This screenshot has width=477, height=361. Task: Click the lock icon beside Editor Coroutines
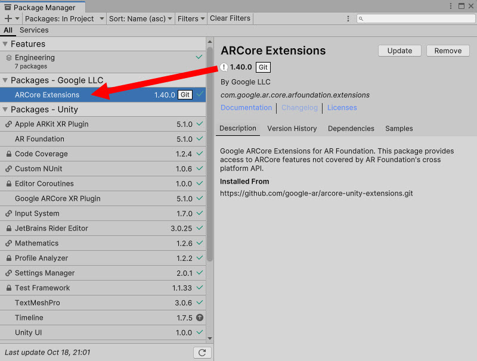coord(9,183)
